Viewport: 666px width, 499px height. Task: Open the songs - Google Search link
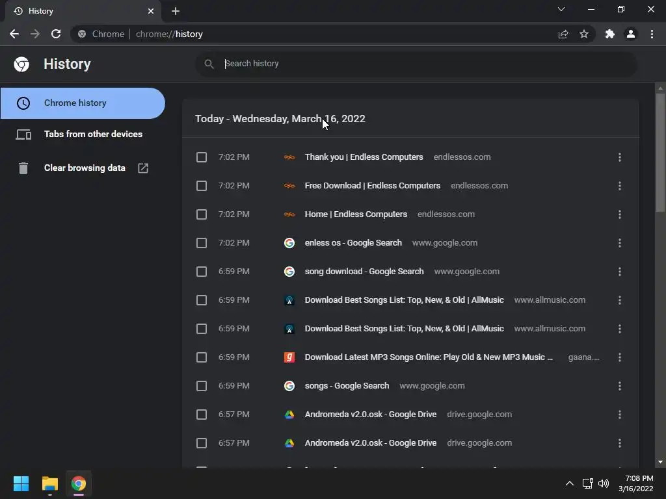[x=347, y=386]
